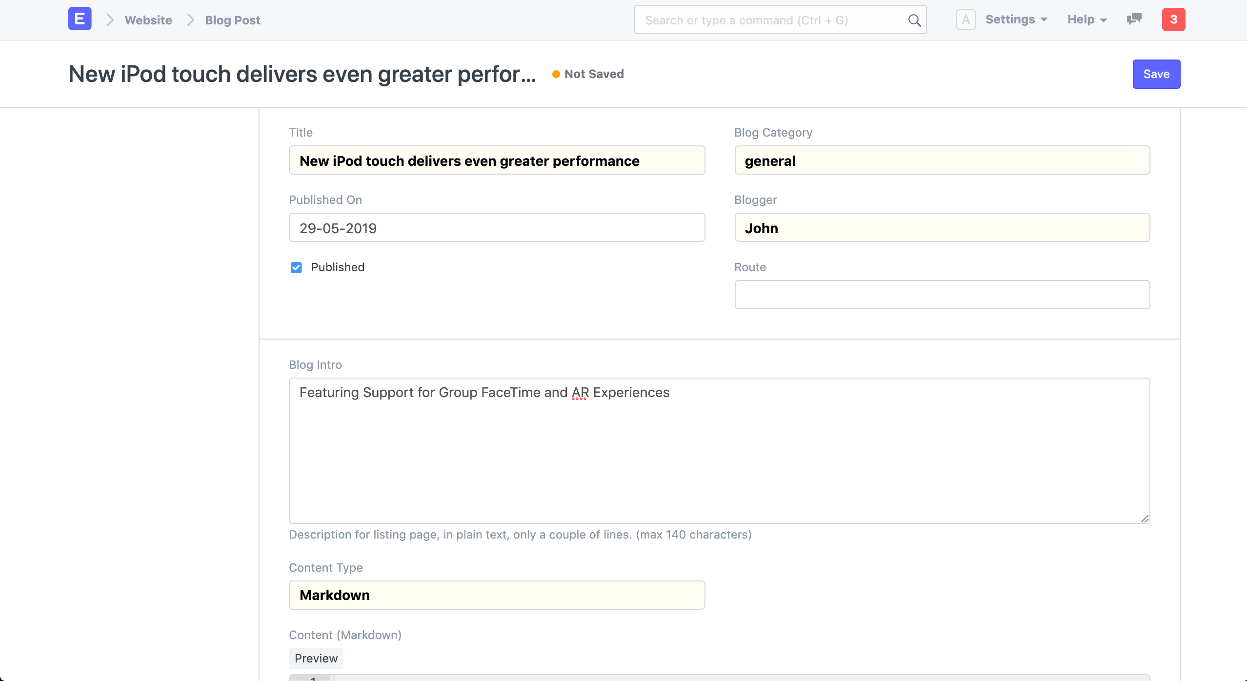This screenshot has height=681, width=1247.
Task: Open the Settings dropdown menu
Action: [1016, 20]
